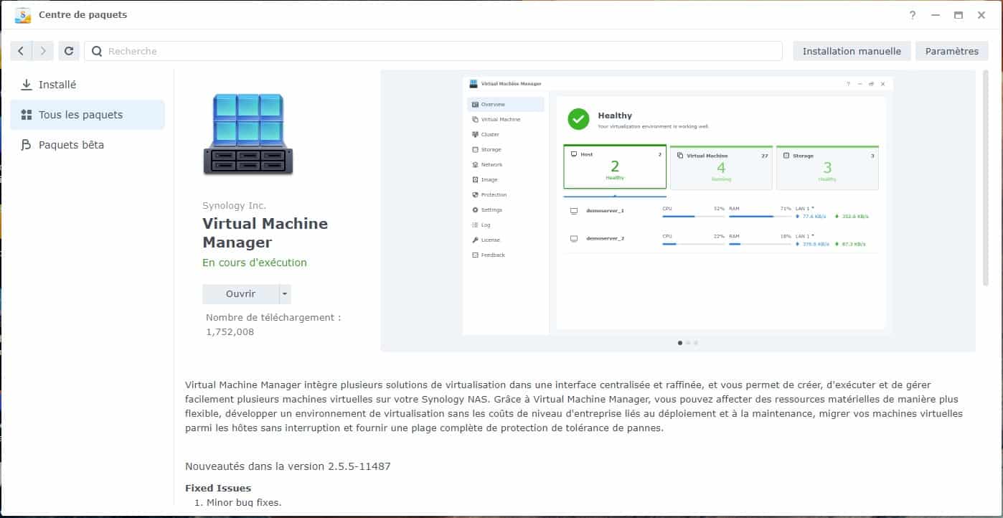Click the Minor bug fixes entry
Image resolution: width=1003 pixels, height=518 pixels.
pos(244,502)
